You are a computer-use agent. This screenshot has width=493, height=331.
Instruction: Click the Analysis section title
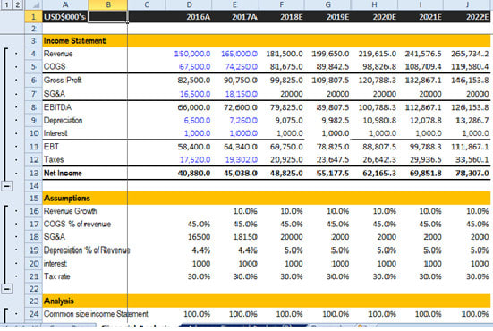coord(59,301)
